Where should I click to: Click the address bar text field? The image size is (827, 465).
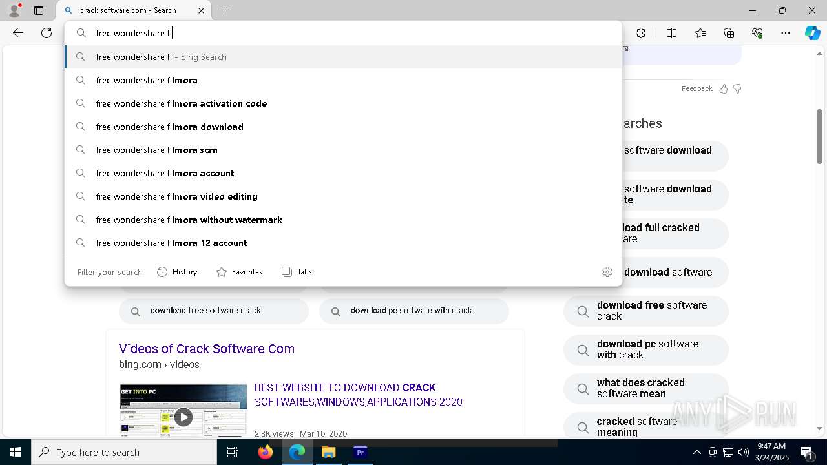[x=342, y=33]
